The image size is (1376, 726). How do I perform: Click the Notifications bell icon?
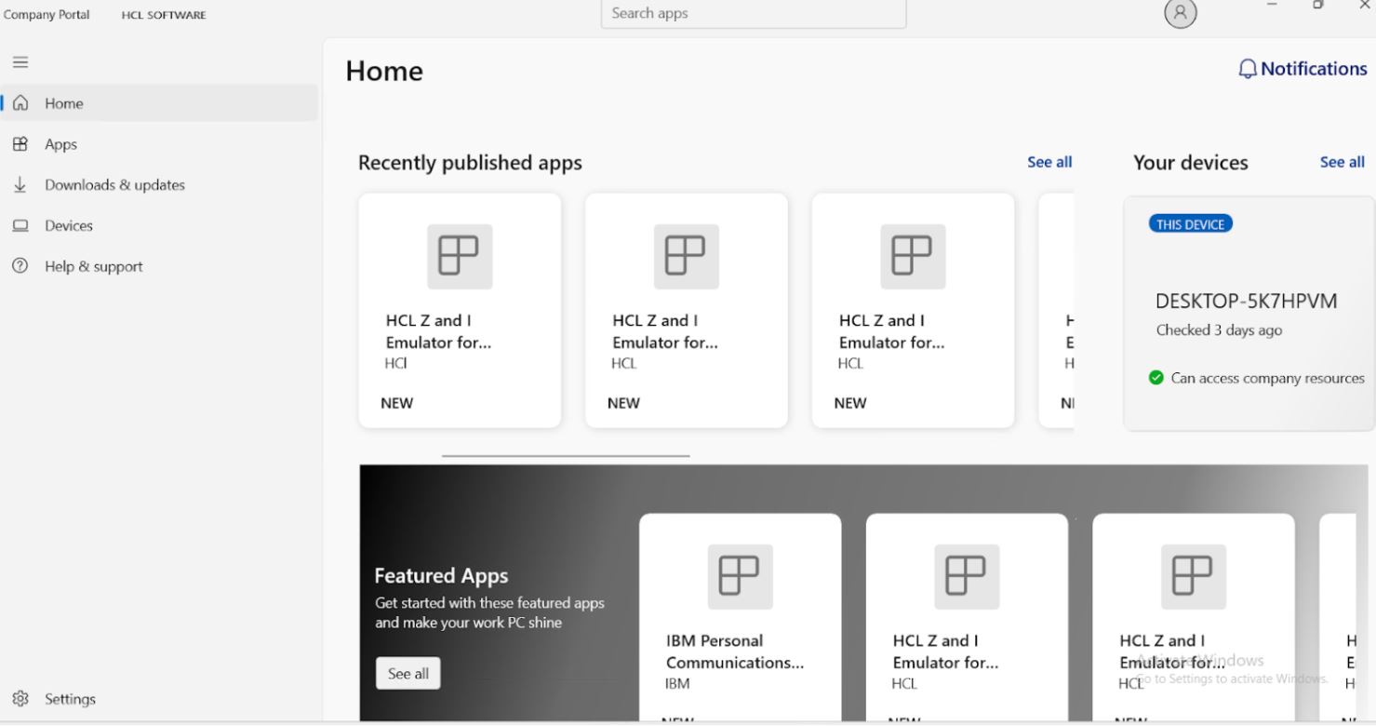pyautogui.click(x=1248, y=69)
